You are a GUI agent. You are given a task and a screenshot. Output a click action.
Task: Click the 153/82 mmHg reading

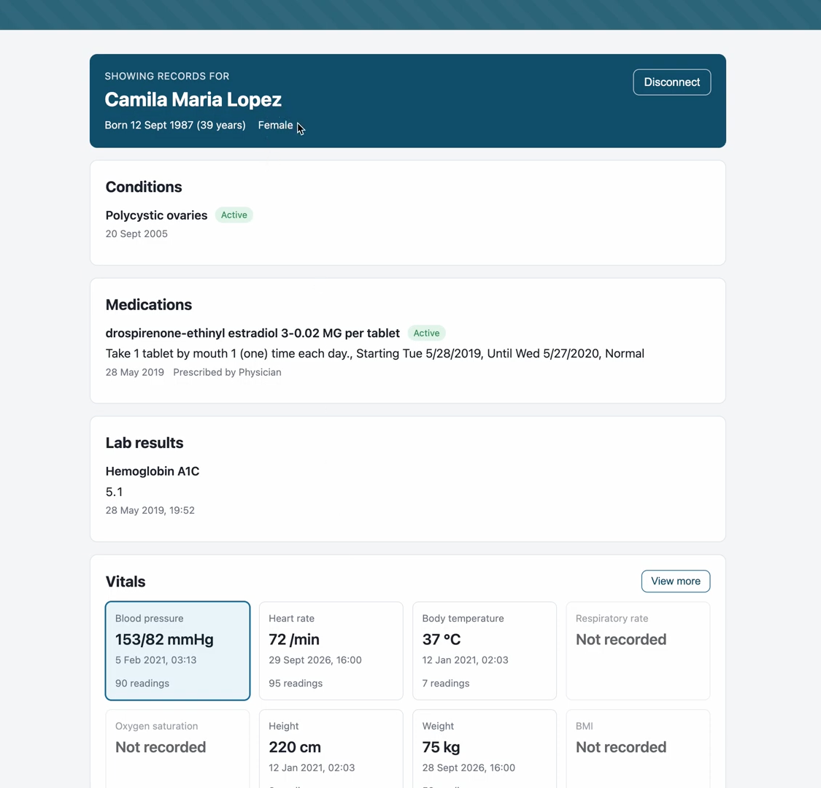click(x=164, y=639)
